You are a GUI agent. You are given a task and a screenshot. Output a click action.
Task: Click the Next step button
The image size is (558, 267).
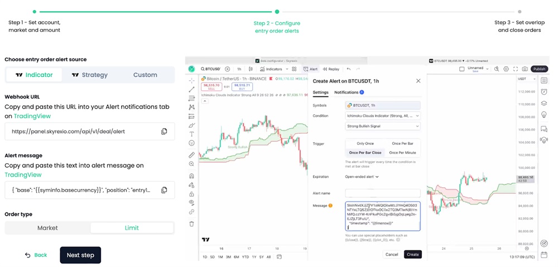[80, 255]
